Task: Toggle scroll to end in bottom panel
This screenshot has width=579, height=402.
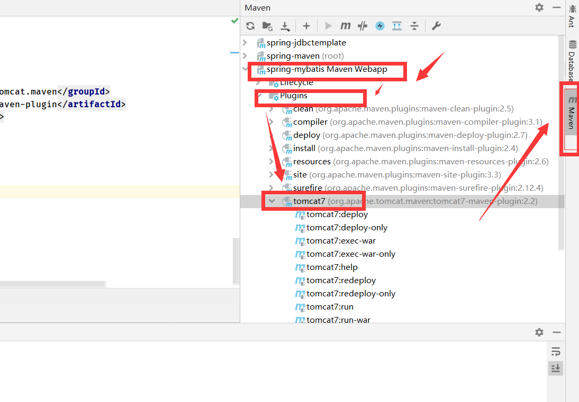Action: click(x=555, y=368)
